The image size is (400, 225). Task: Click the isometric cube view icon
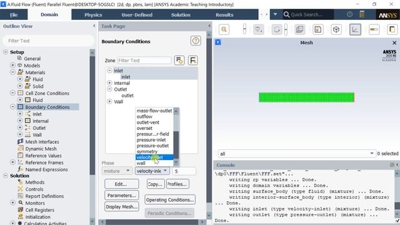(x=336, y=29)
